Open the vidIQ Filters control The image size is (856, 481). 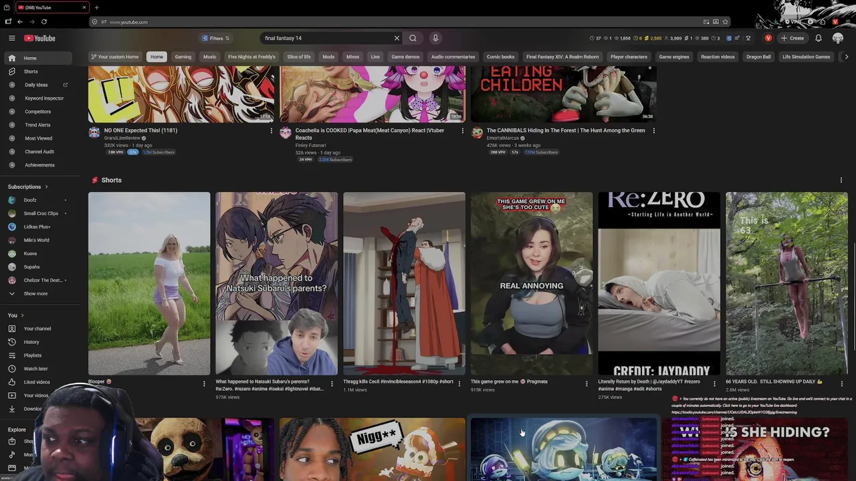(215, 38)
